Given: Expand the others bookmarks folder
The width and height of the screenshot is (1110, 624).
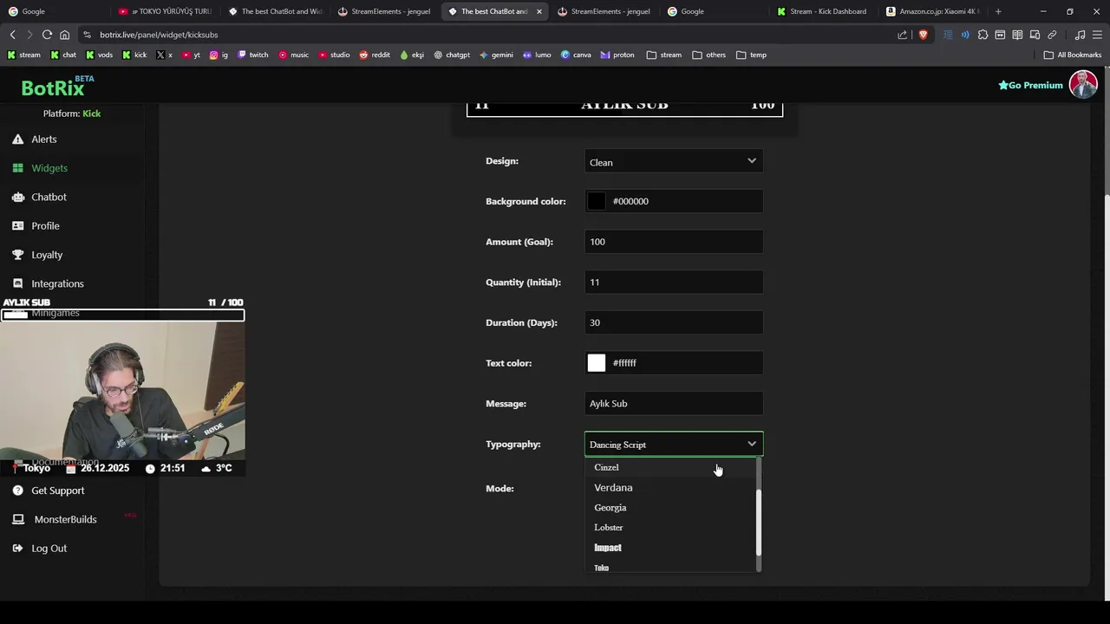Looking at the screenshot, I should pos(708,55).
